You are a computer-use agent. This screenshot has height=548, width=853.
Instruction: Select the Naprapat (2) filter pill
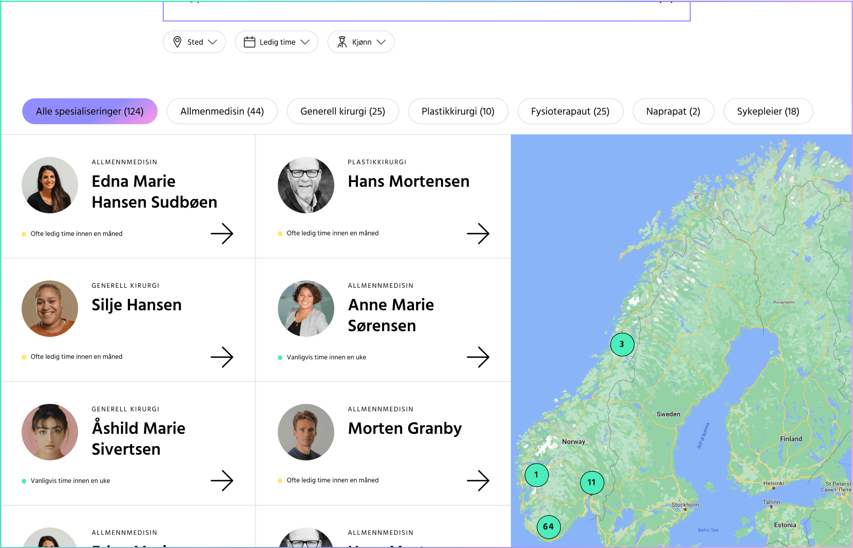pyautogui.click(x=673, y=111)
